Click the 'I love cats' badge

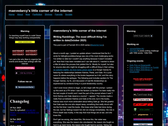pos(143,100)
